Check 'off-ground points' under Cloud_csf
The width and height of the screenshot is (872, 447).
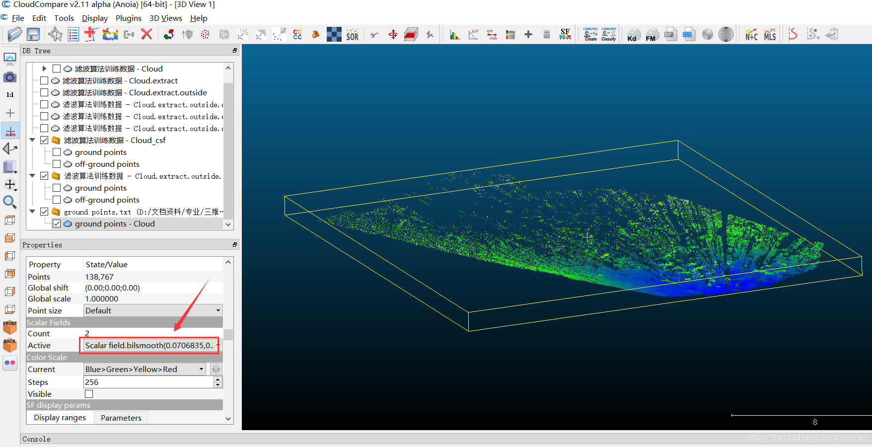[57, 164]
